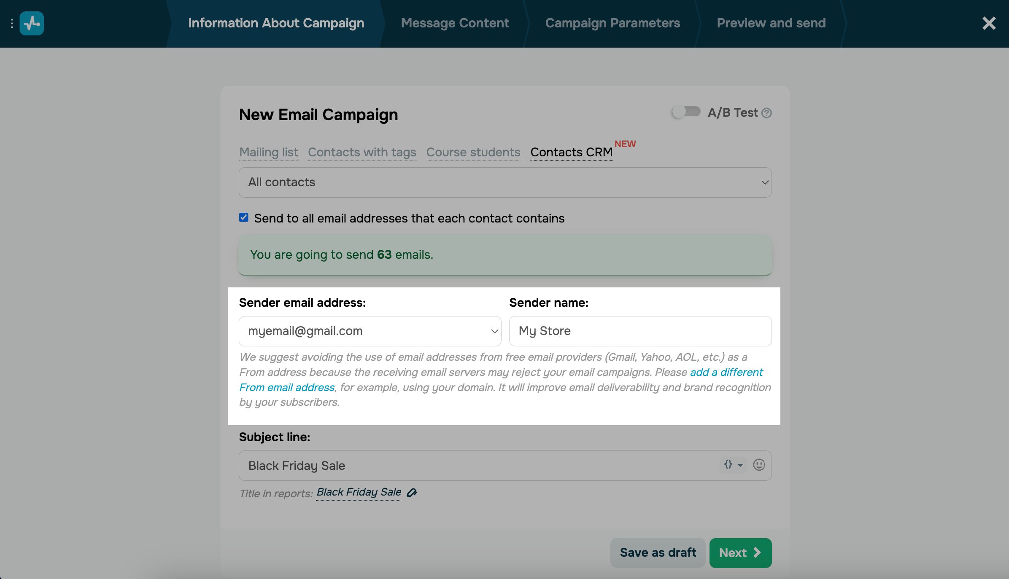
Task: Click the pencil icon to edit report title
Action: tap(412, 493)
